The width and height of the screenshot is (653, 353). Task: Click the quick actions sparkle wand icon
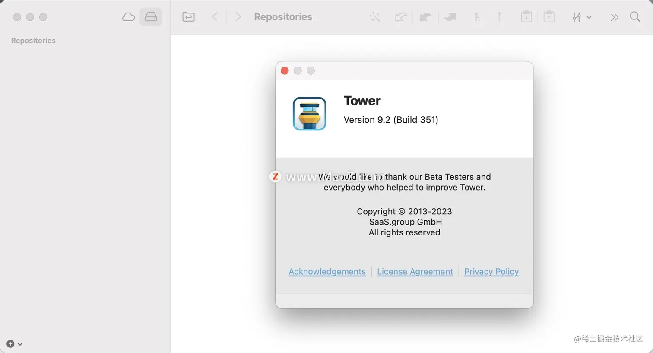375,17
